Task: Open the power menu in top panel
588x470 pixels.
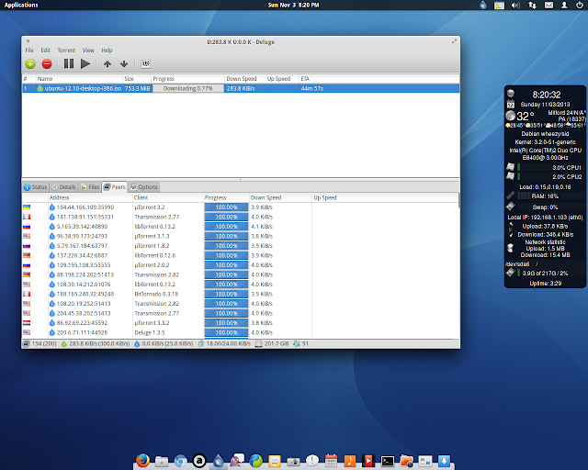Action: pyautogui.click(x=580, y=6)
